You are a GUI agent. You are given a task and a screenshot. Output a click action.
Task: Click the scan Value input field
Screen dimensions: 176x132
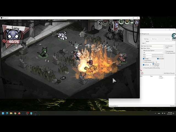161,43
